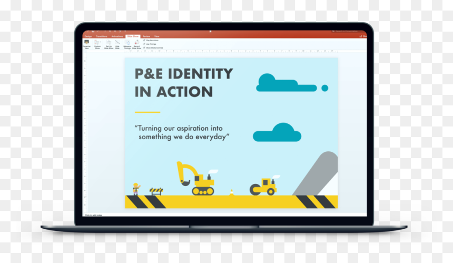Click the 'P&E IDENTITY IN ACTION' slide title
Screen dimensions: 453x263
[x=184, y=83]
